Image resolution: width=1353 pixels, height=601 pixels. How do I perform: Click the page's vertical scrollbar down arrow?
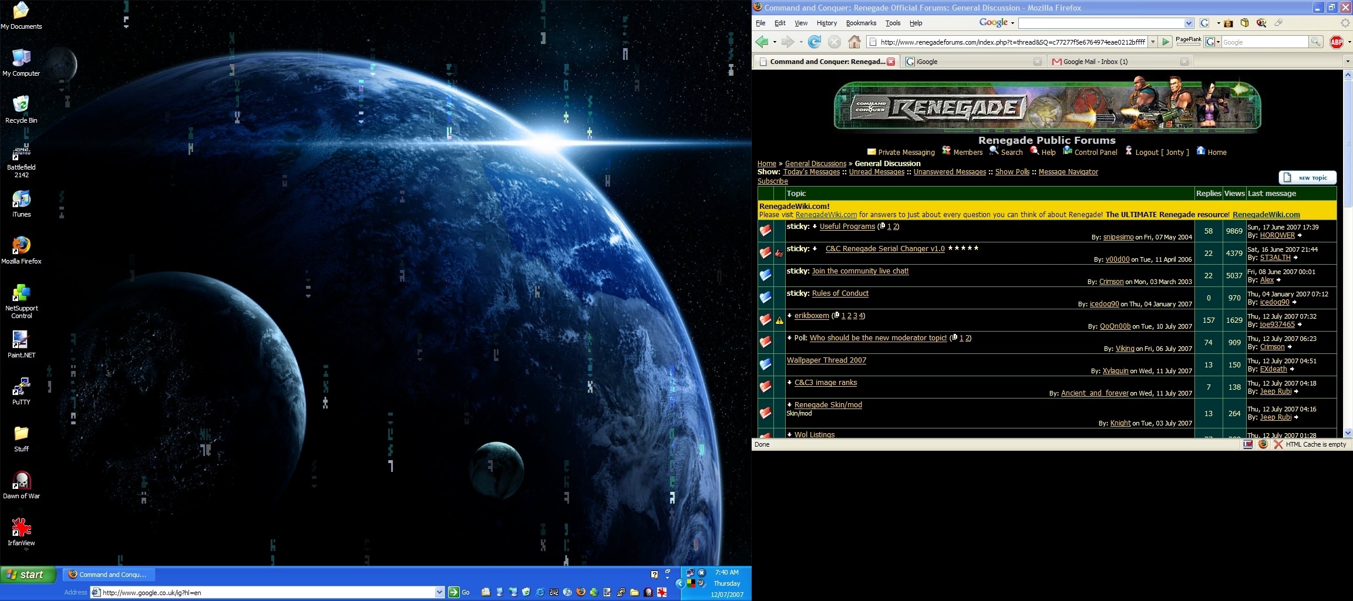(1347, 433)
